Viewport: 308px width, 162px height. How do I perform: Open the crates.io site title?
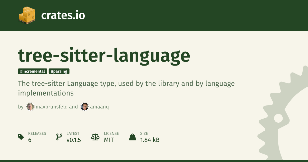click(63, 15)
